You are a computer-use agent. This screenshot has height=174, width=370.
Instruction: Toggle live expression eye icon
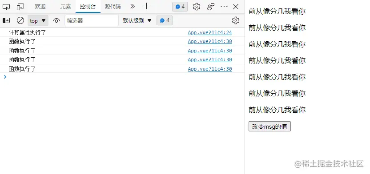56,21
